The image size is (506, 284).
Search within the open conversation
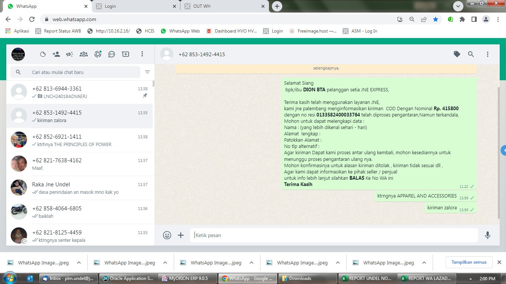471,54
